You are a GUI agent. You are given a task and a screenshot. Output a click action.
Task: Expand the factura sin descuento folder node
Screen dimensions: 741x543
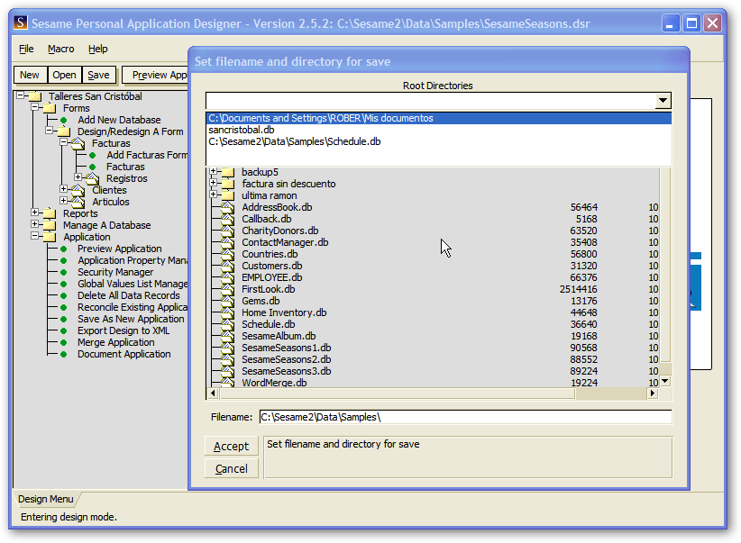click(213, 182)
